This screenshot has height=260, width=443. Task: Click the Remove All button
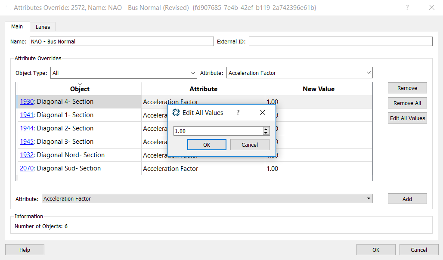click(x=407, y=103)
